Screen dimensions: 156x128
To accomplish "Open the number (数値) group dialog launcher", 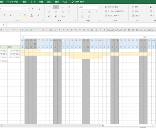I will point(99,21).
